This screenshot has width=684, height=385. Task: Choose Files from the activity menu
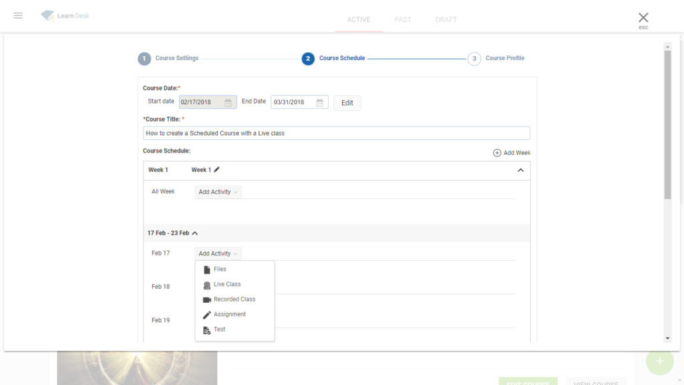pyautogui.click(x=220, y=269)
